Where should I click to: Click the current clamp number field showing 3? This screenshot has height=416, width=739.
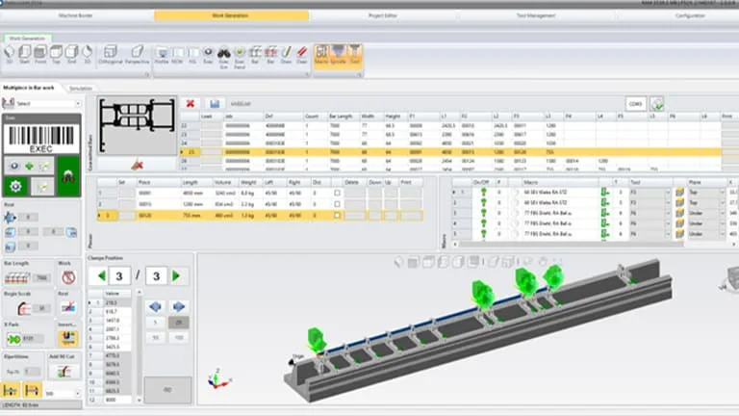[x=119, y=276]
